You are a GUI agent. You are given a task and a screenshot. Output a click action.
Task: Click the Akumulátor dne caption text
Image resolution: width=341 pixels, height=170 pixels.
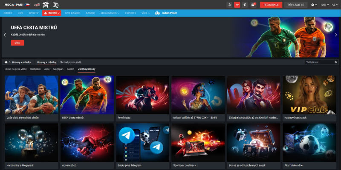coord(294,165)
